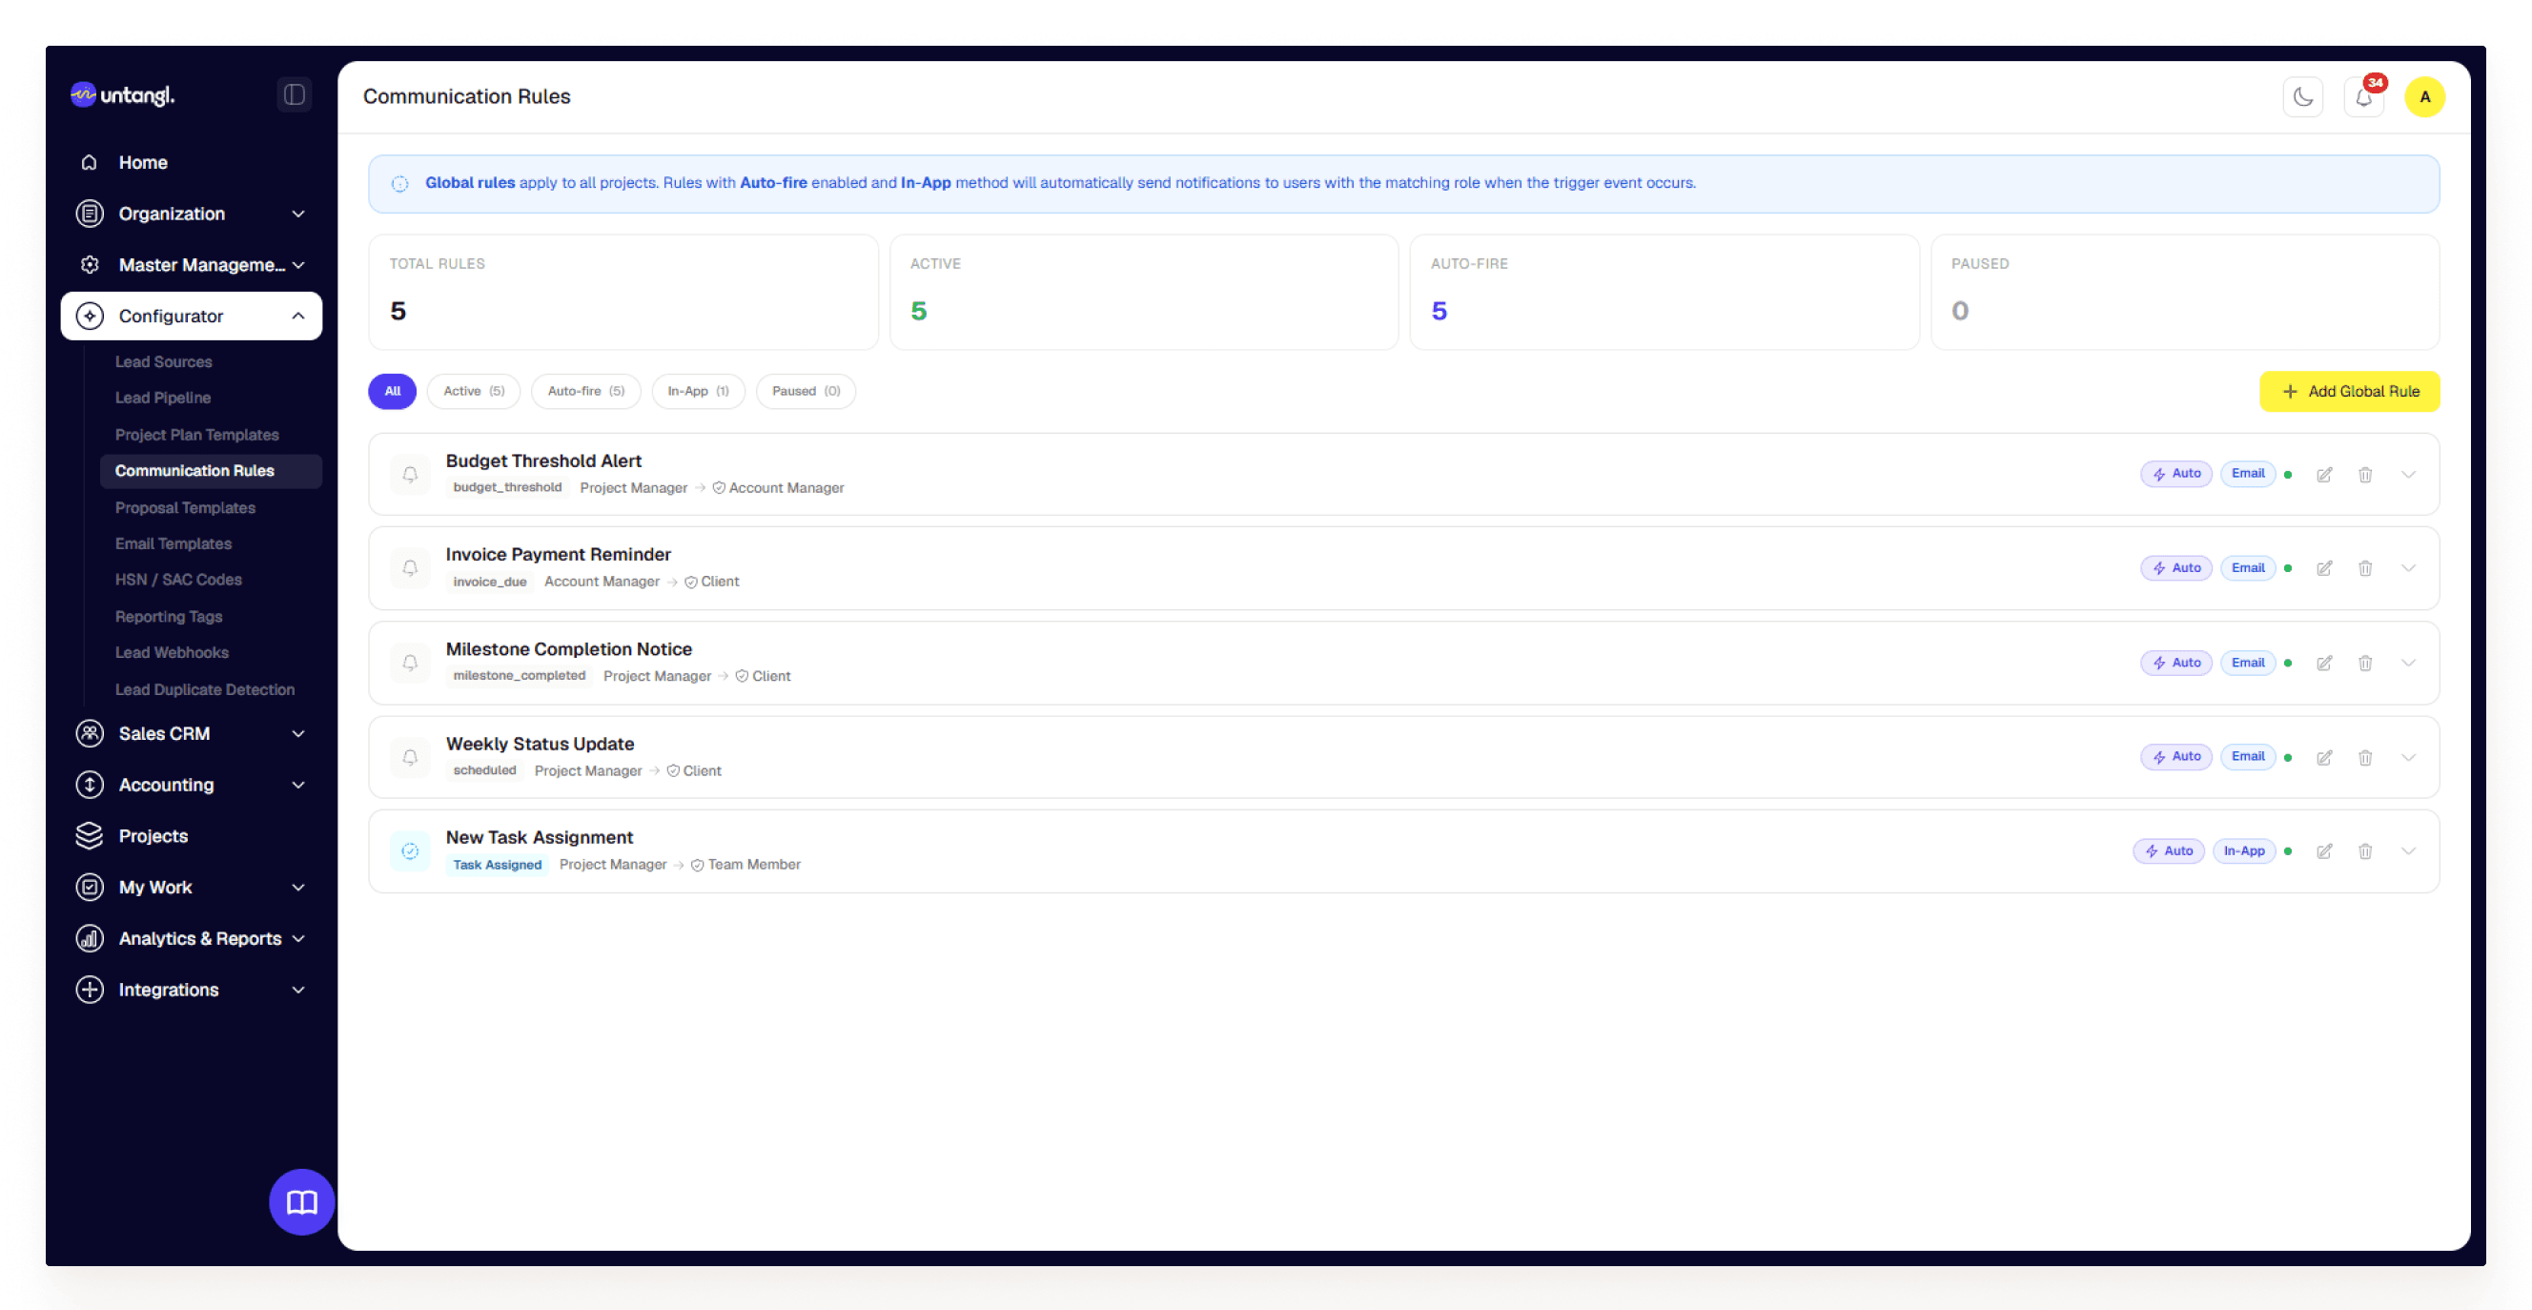Image resolution: width=2532 pixels, height=1310 pixels.
Task: Select the All filter pill
Action: click(x=392, y=391)
